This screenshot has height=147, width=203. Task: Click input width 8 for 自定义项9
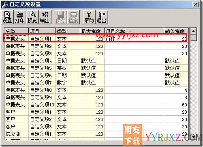(176, 97)
